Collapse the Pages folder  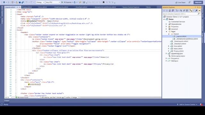coord(166,32)
